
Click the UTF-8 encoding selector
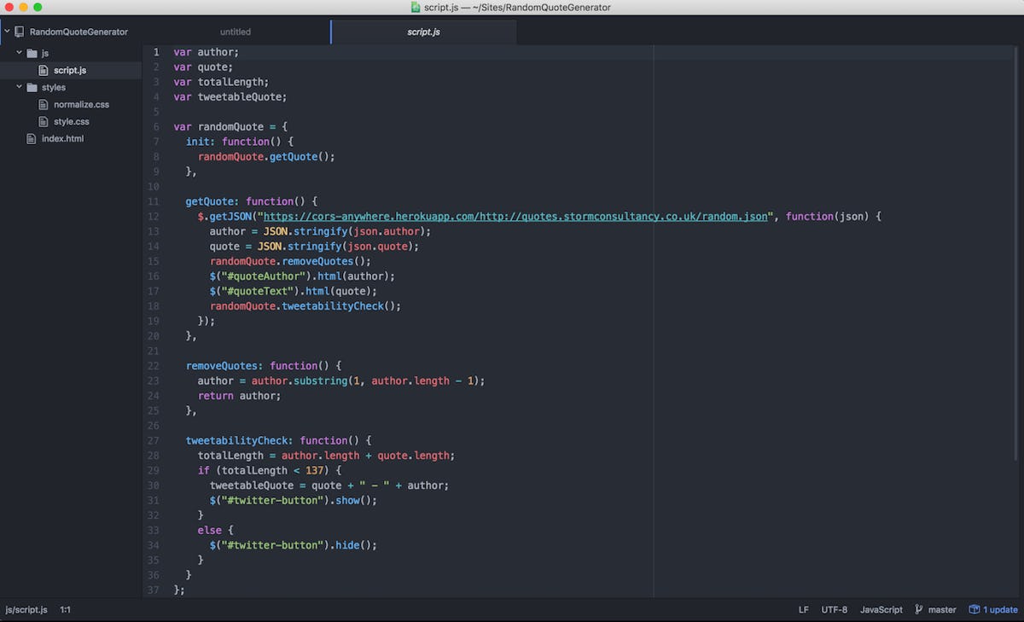834,609
